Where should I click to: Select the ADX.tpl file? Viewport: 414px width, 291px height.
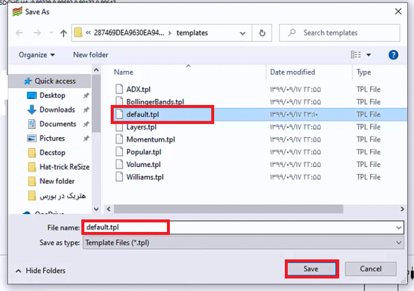tap(138, 89)
